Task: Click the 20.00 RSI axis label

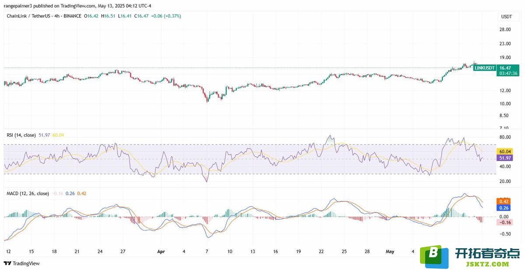Action: 505,181
